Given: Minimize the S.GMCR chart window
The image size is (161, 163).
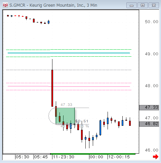Looking at the screenshot, I should (x=131, y=5).
